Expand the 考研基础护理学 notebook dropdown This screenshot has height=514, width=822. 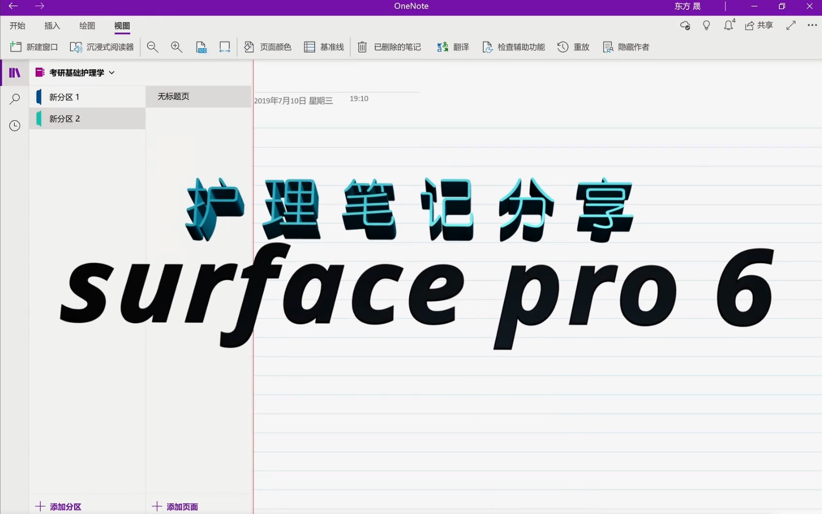(75, 73)
